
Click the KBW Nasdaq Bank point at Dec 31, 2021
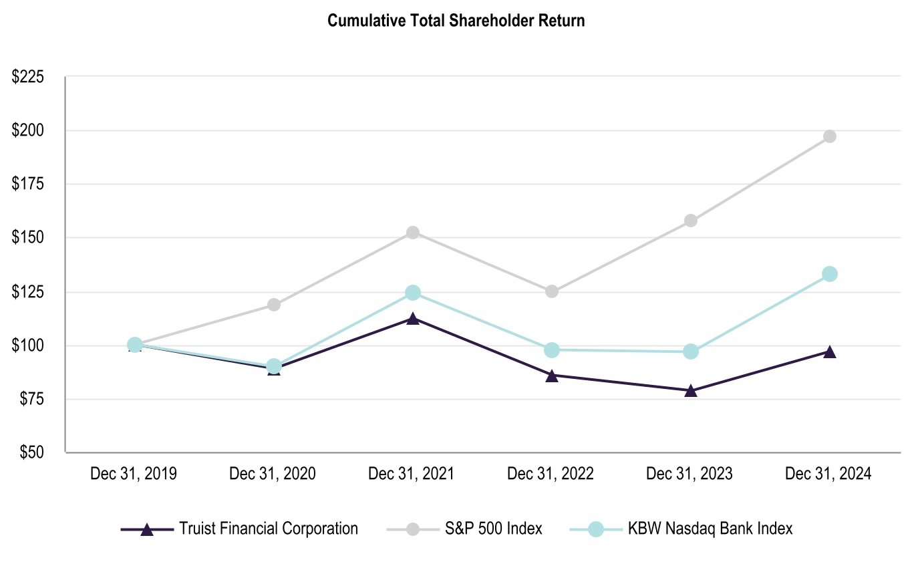pyautogui.click(x=413, y=293)
